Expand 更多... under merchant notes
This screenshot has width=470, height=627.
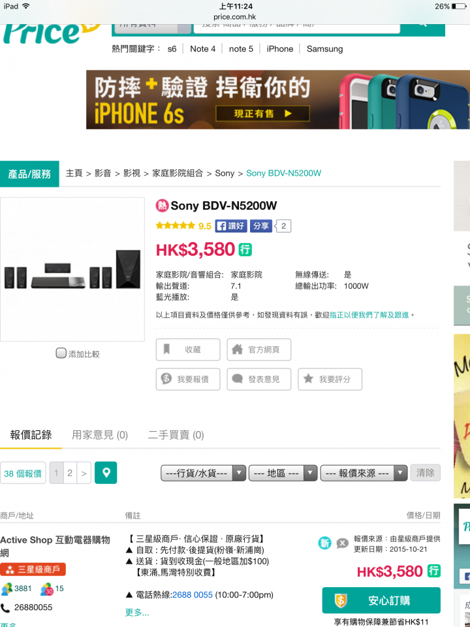[137, 613]
